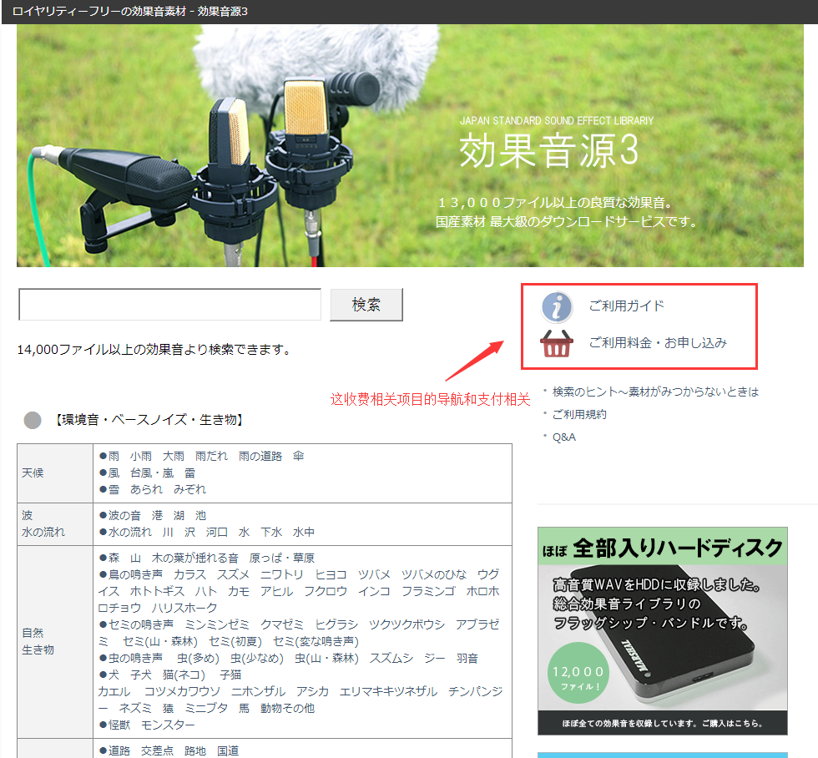
Task: Select the 怪獣 sound category
Action: (119, 725)
